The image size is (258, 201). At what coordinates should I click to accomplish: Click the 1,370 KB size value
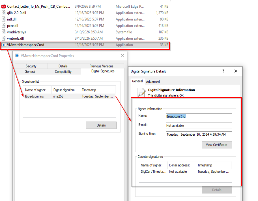coord(162,13)
